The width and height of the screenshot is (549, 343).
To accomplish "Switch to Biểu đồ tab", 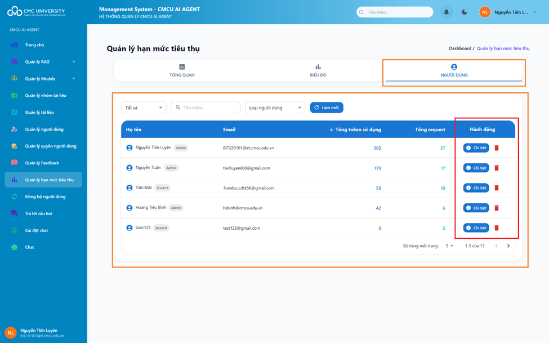I will coord(318,71).
